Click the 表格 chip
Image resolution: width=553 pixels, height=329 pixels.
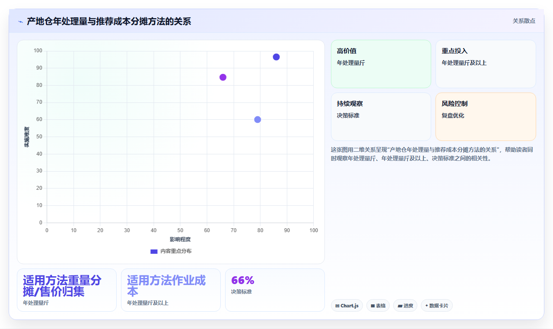coord(378,306)
